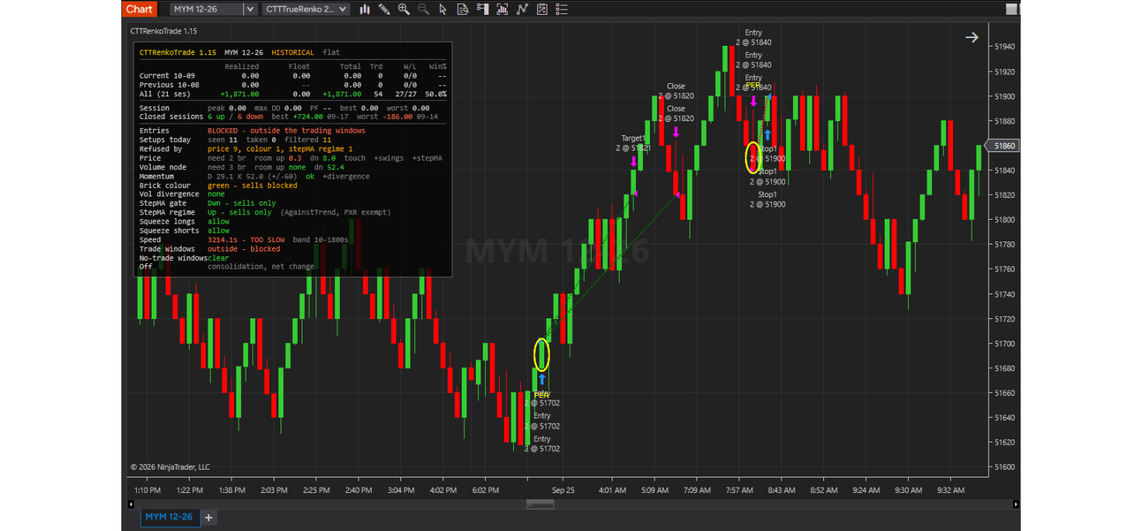Click the scrollbar right arrow button
The height and width of the screenshot is (531, 1142).
1015,505
